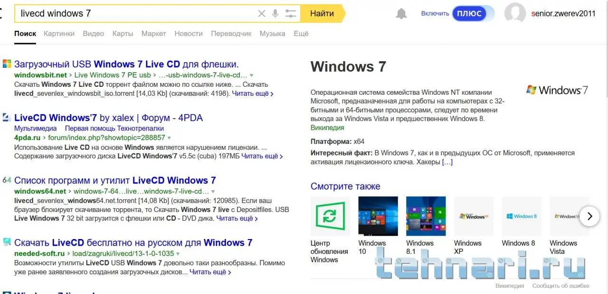Open the windows64.net result options arrow
Image resolution: width=608 pixels, height=294 pixels.
point(213,192)
